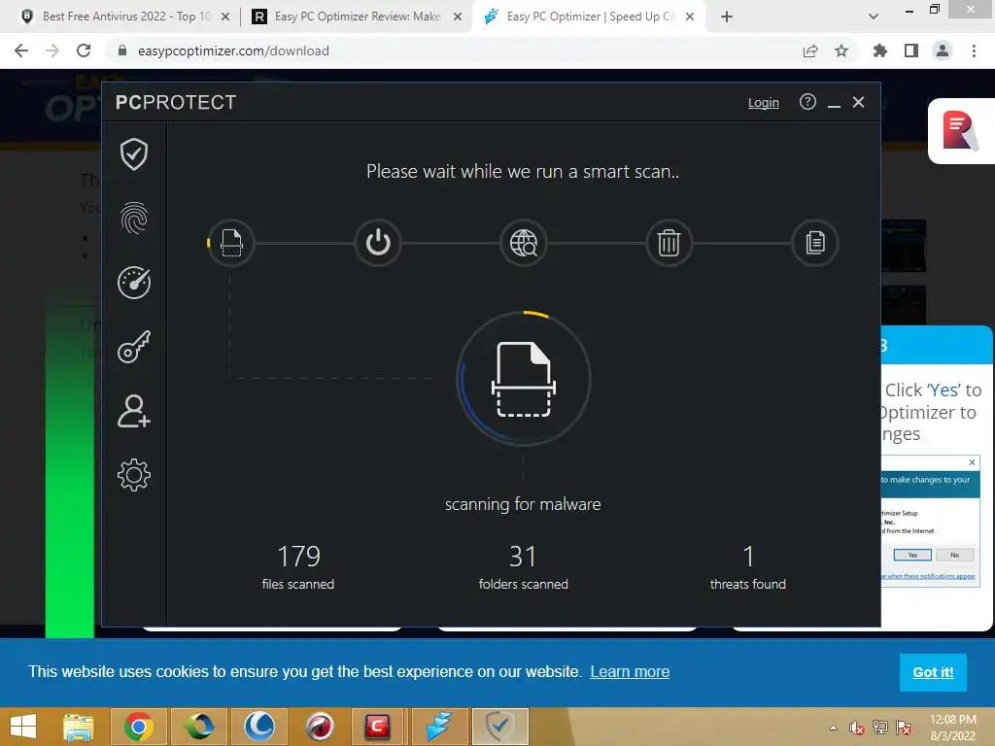Open the speedometer tune-up section
This screenshot has height=746, width=995.
coord(134,283)
